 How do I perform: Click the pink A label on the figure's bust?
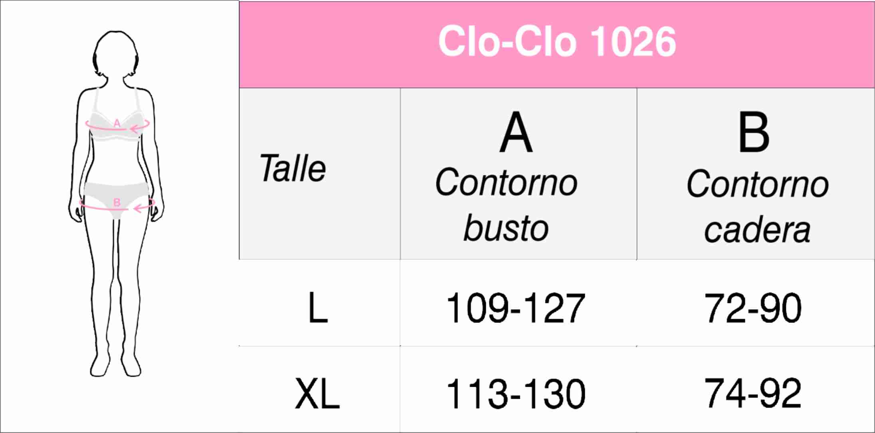pyautogui.click(x=117, y=123)
